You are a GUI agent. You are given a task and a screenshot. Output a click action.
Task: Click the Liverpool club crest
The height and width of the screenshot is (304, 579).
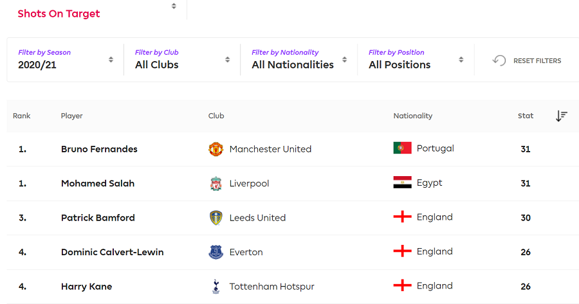pos(216,183)
